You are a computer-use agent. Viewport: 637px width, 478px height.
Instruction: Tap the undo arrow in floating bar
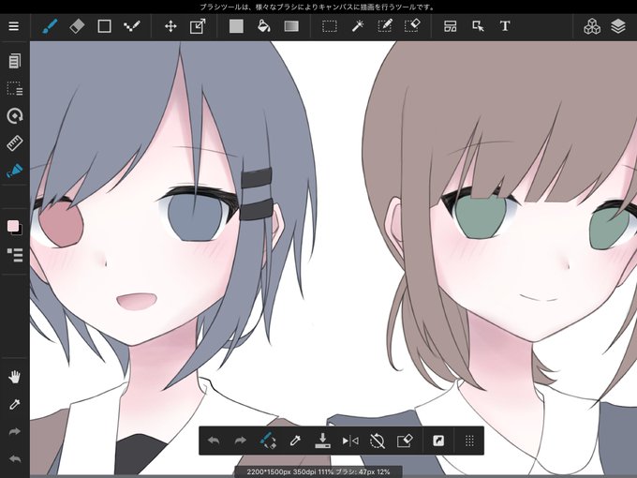point(214,441)
